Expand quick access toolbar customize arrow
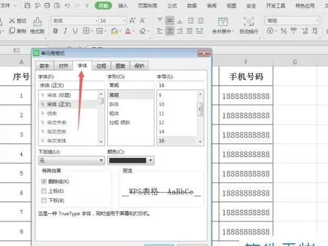328x246 pixels. (87, 5)
